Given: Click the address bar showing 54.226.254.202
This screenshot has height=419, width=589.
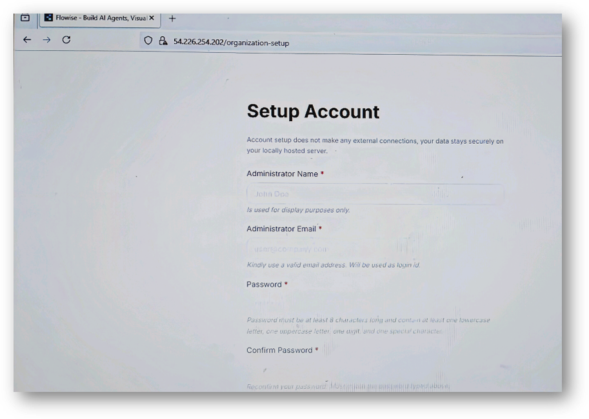Looking at the screenshot, I should (x=230, y=43).
